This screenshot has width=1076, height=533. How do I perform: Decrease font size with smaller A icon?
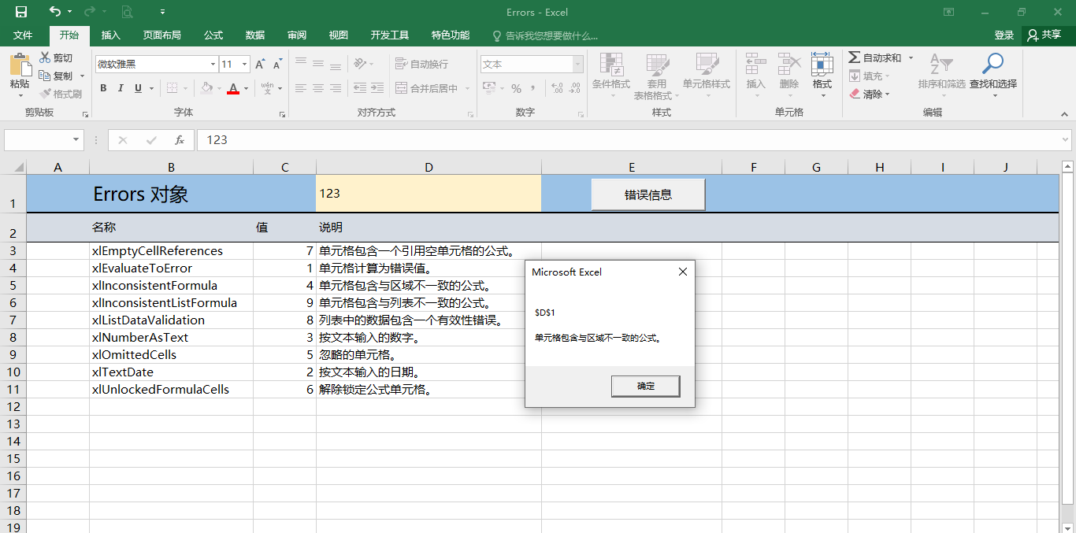coord(277,64)
